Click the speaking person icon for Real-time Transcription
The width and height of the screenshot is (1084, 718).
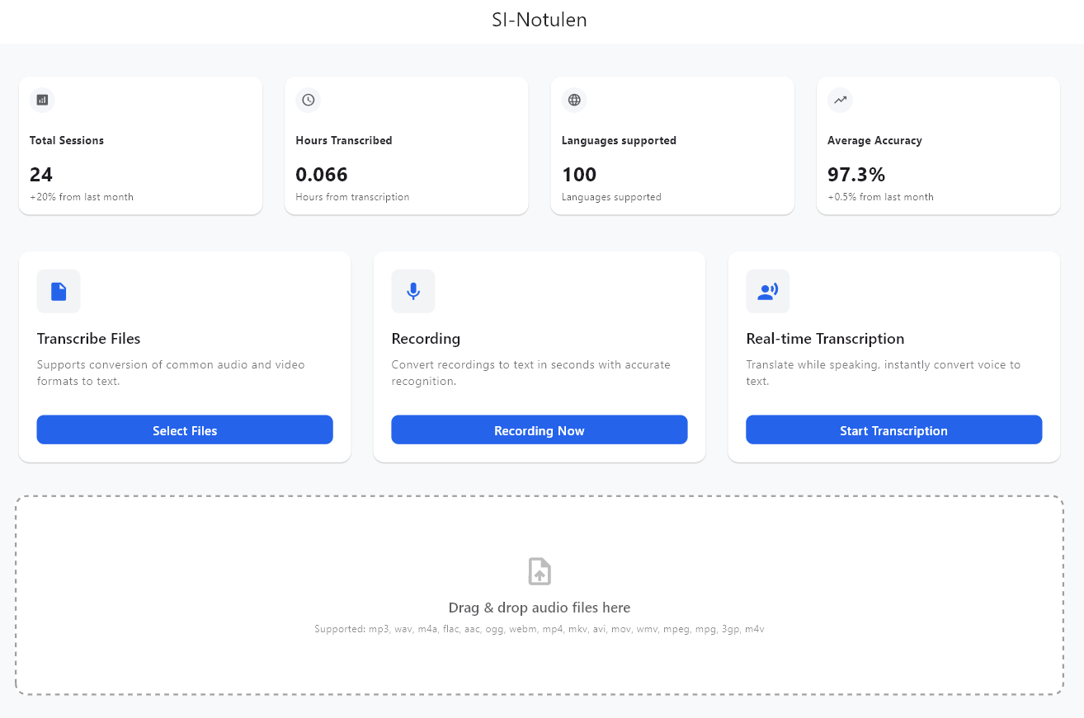[x=767, y=291]
